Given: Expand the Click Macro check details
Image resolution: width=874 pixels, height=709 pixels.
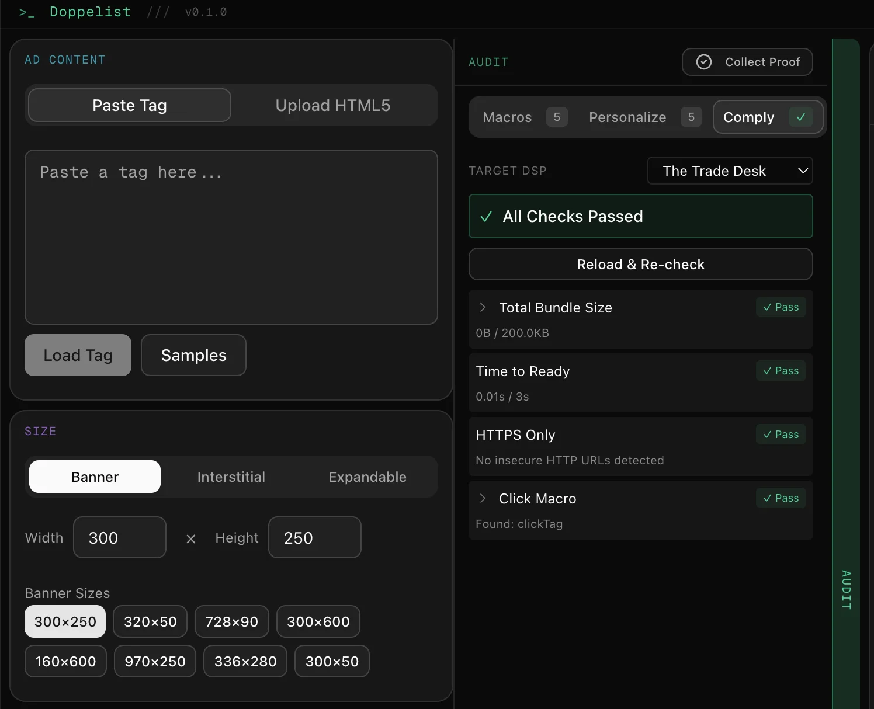Looking at the screenshot, I should pos(483,498).
